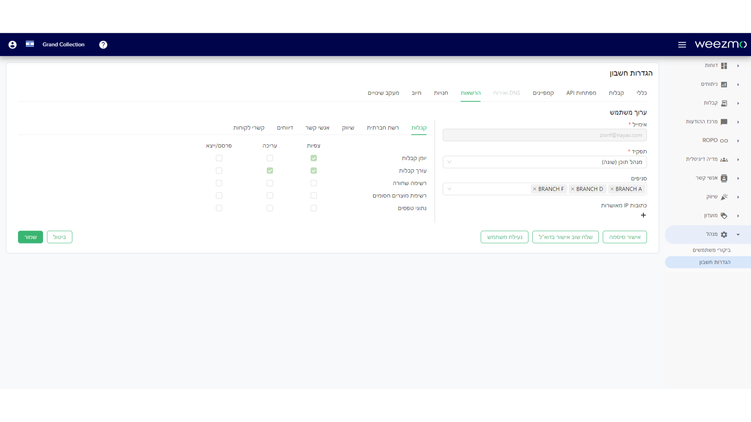Switch to the מעקב שינויים tab
The height and width of the screenshot is (422, 751).
pyautogui.click(x=383, y=93)
